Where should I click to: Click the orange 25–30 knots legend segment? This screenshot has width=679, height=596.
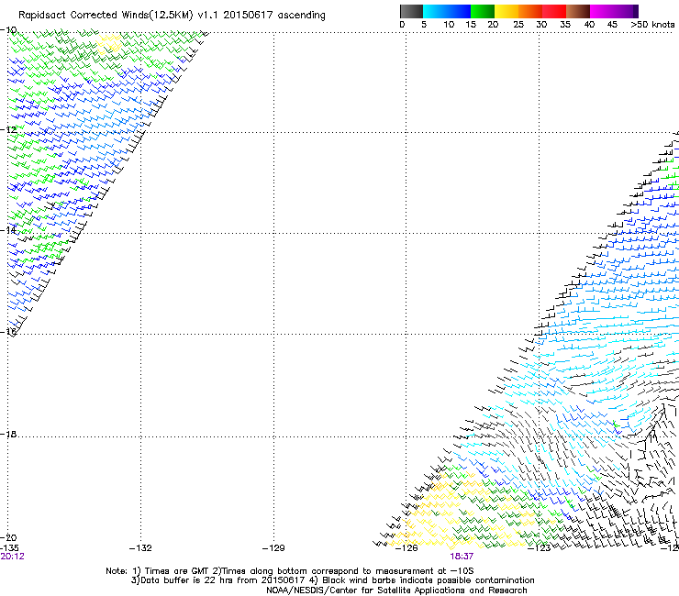tap(530, 11)
